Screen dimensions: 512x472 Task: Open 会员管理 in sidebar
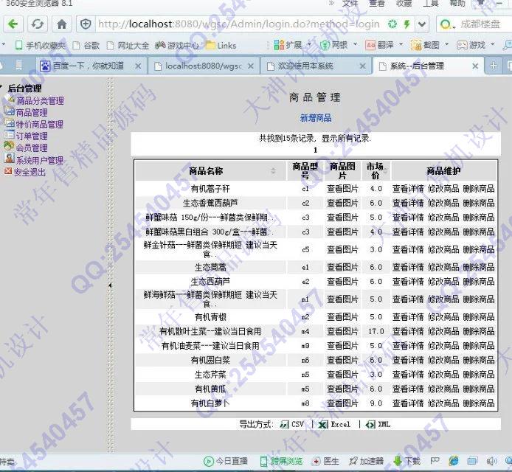[x=32, y=147]
